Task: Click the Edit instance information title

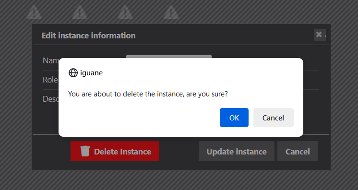Action: 89,36
